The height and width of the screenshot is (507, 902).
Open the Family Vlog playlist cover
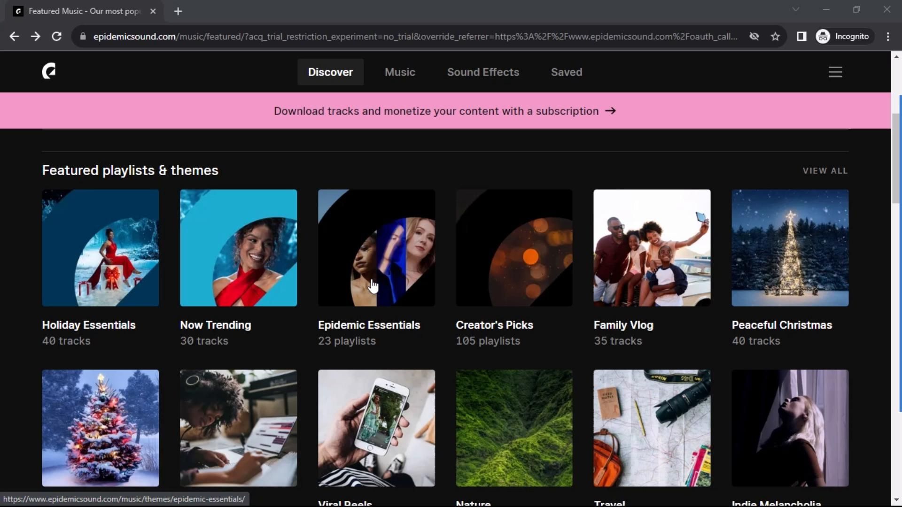(652, 248)
